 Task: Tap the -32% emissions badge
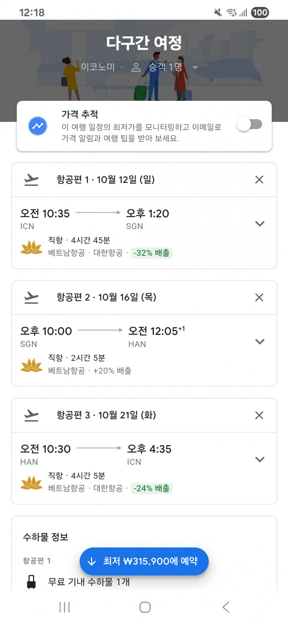151,253
